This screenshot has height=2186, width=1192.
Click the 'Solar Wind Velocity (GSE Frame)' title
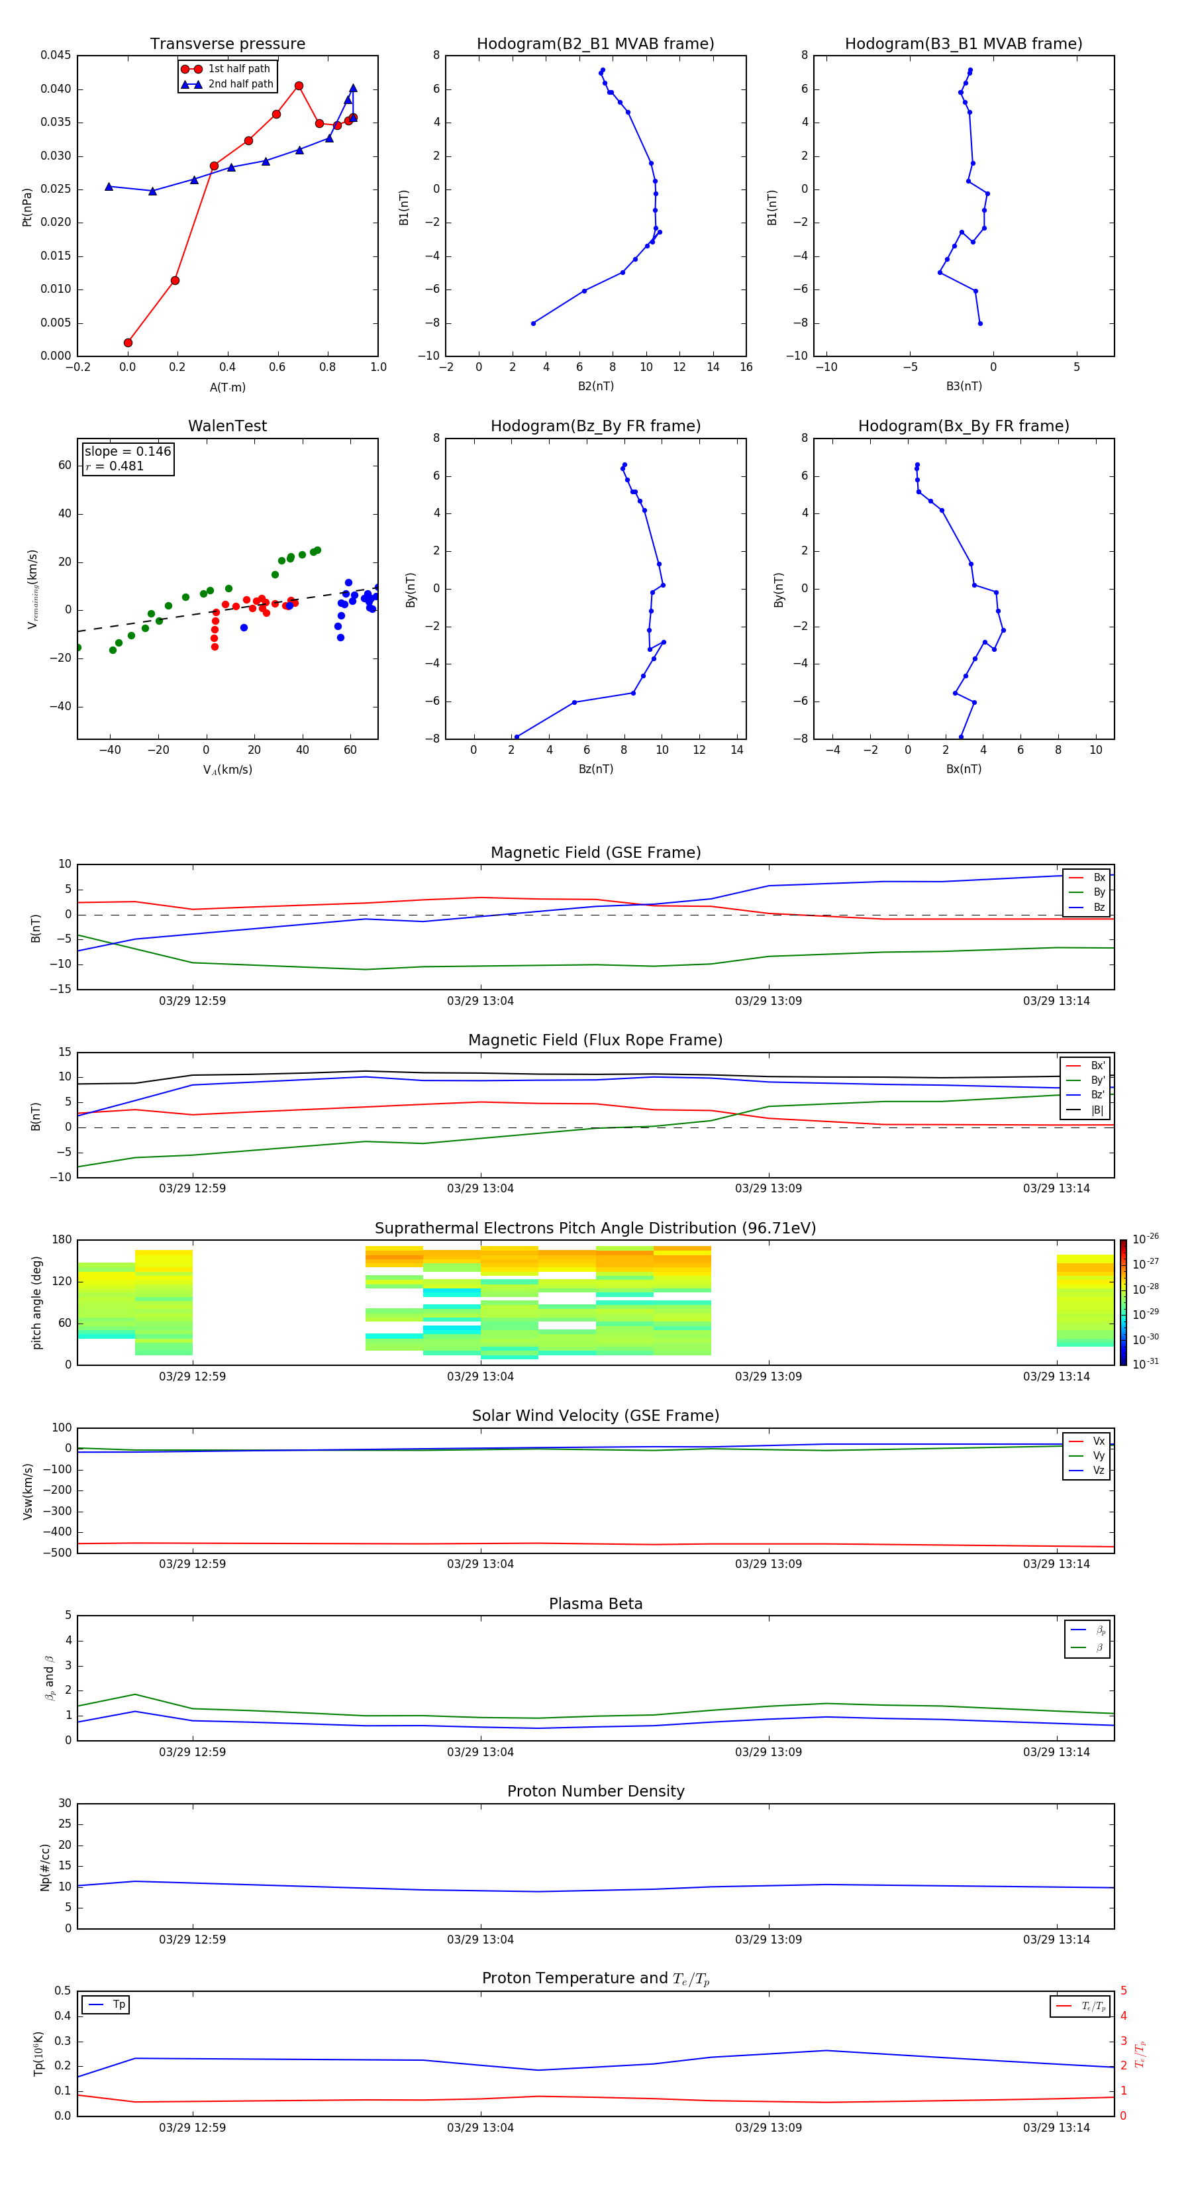point(595,1416)
